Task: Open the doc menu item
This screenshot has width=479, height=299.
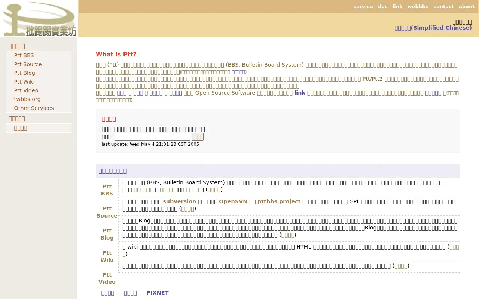Action: point(382,6)
